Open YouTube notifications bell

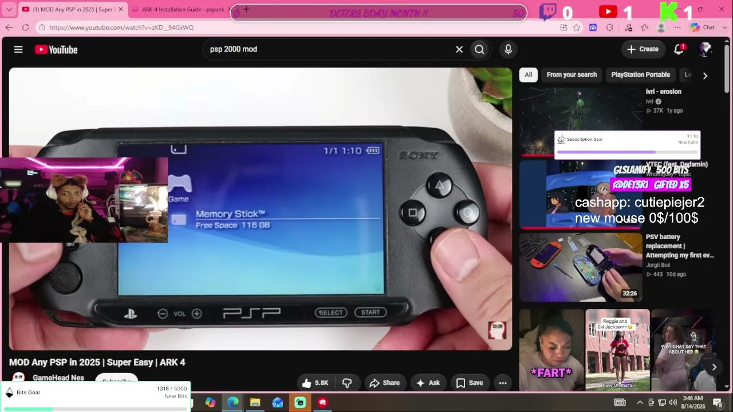coord(679,49)
